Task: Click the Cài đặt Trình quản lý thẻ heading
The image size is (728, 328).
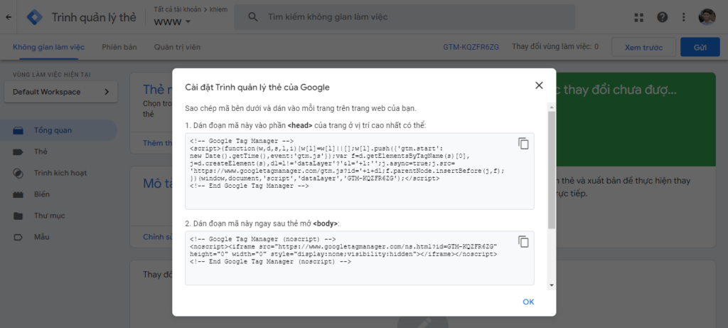Action: point(257,87)
